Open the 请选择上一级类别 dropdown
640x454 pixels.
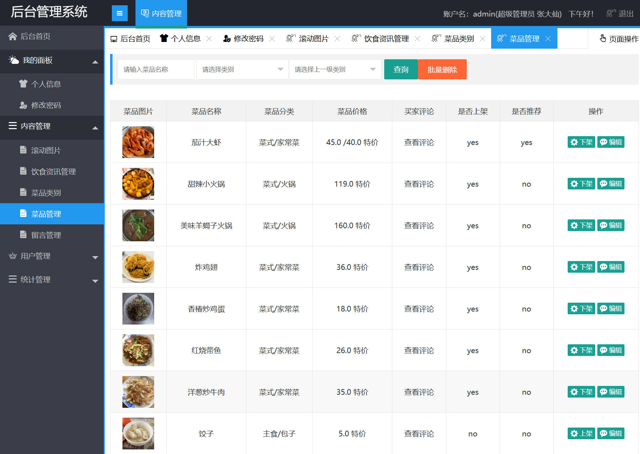pyautogui.click(x=334, y=69)
